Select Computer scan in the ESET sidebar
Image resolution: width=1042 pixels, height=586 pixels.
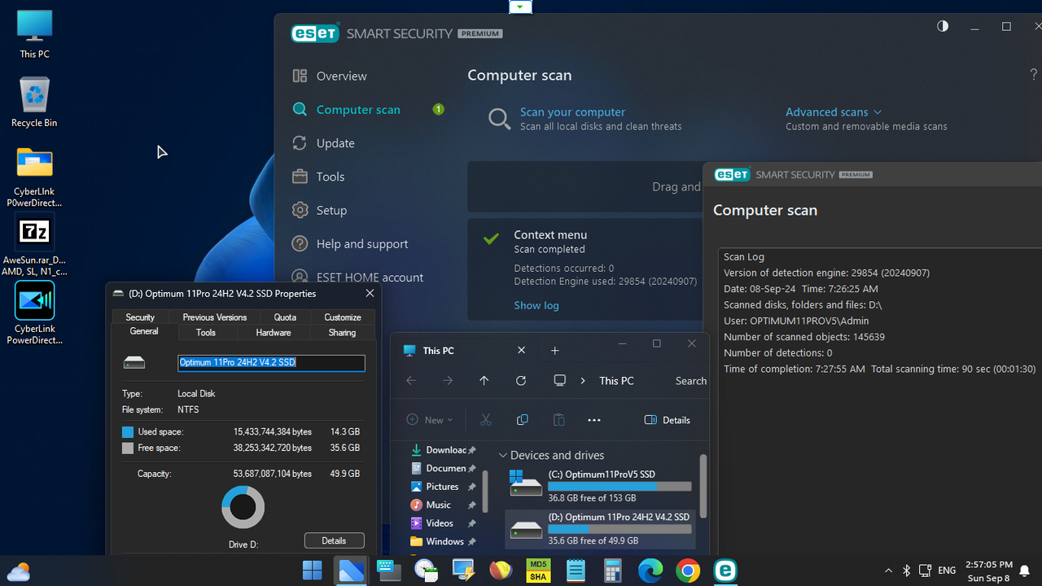coord(358,109)
